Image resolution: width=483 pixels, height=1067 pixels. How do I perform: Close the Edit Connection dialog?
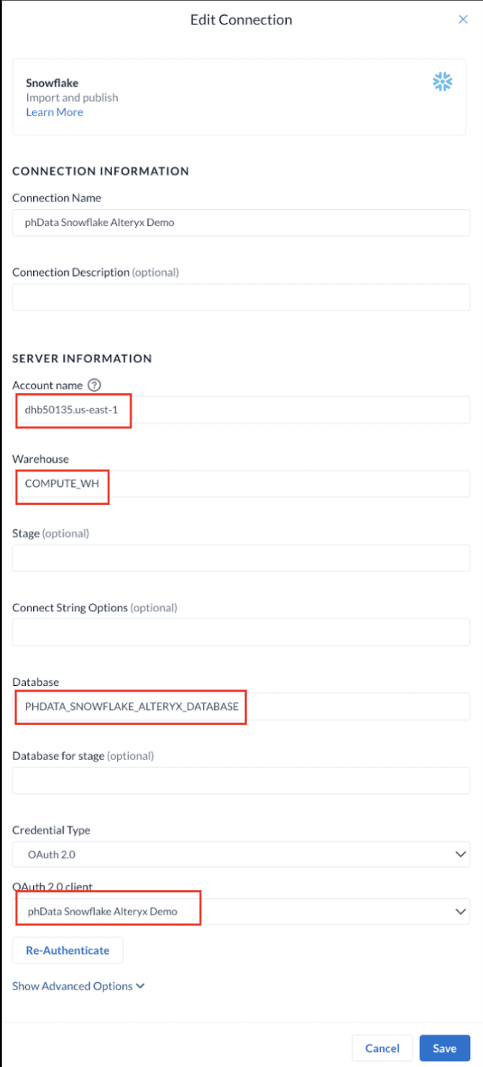click(463, 19)
